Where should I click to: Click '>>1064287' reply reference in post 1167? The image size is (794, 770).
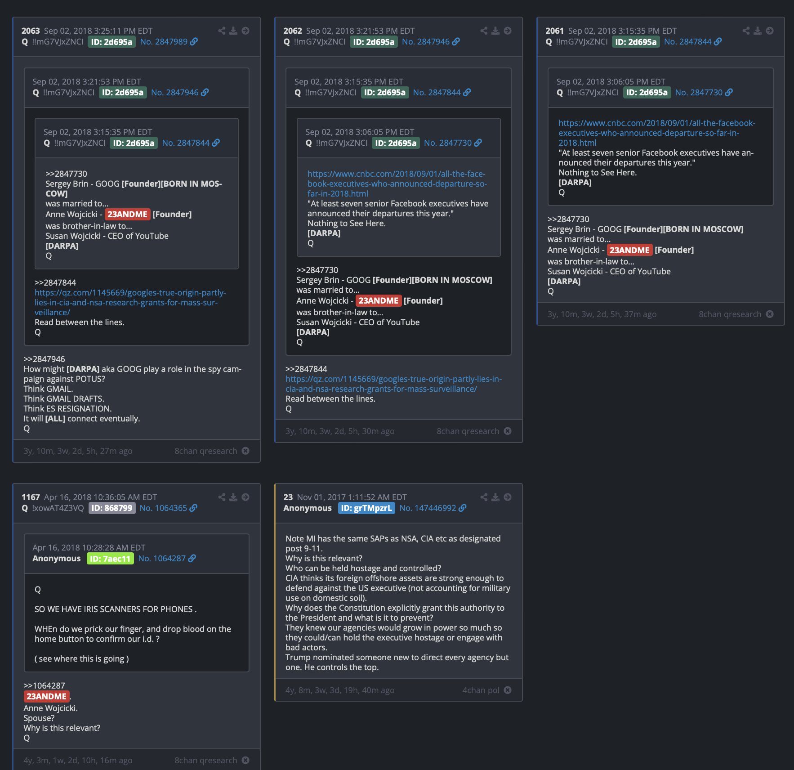click(44, 685)
